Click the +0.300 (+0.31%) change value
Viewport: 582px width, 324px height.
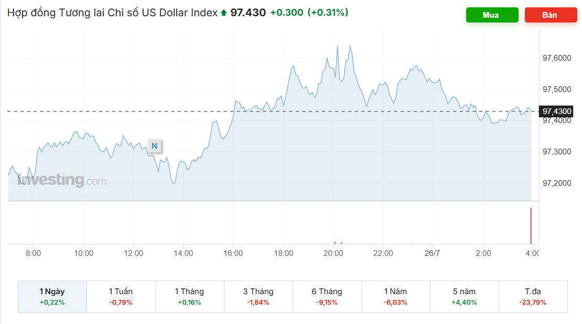[x=309, y=13]
